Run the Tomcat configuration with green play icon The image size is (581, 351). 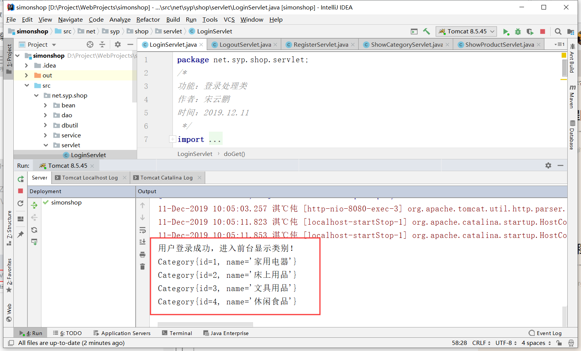coord(505,31)
